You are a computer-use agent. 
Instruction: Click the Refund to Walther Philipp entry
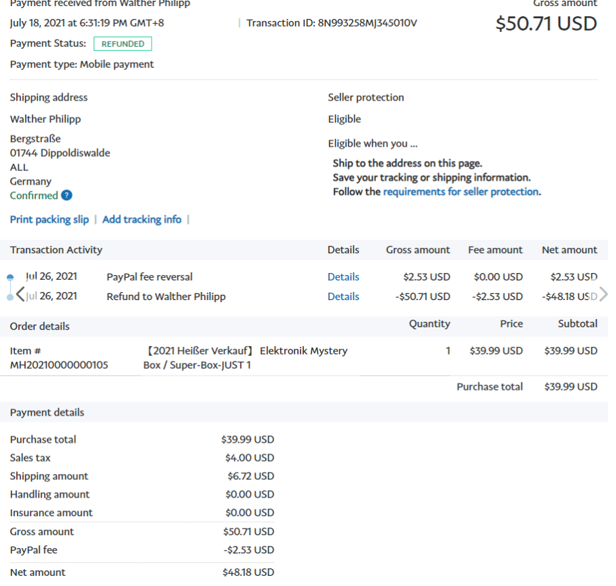click(x=166, y=297)
